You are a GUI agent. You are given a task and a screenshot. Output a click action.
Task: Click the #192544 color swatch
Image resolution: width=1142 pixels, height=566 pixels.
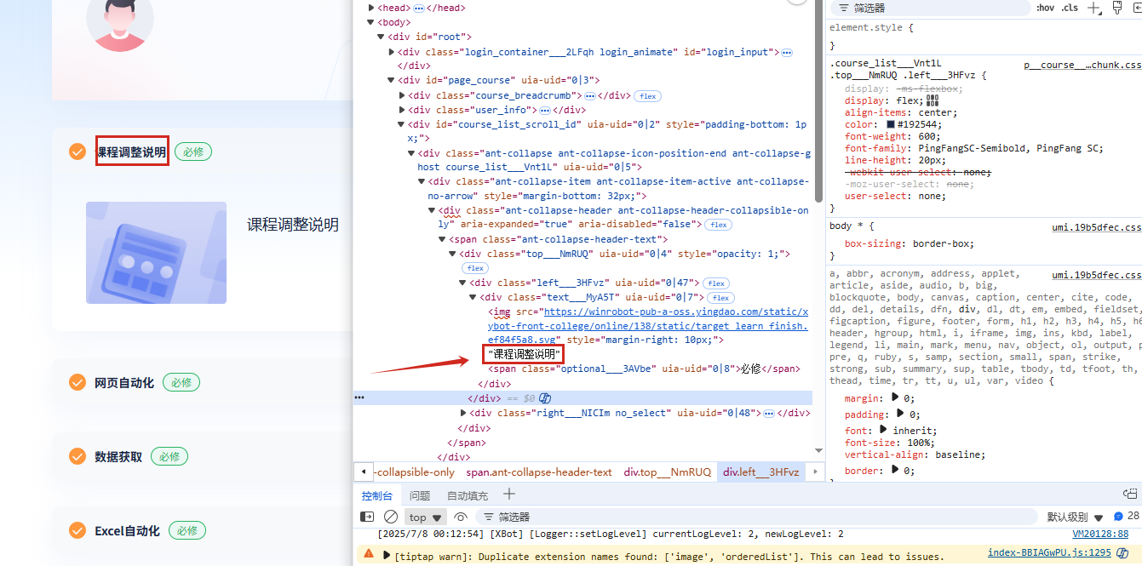click(891, 124)
